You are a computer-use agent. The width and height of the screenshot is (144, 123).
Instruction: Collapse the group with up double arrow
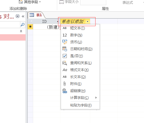pyautogui.click(x=21, y=31)
